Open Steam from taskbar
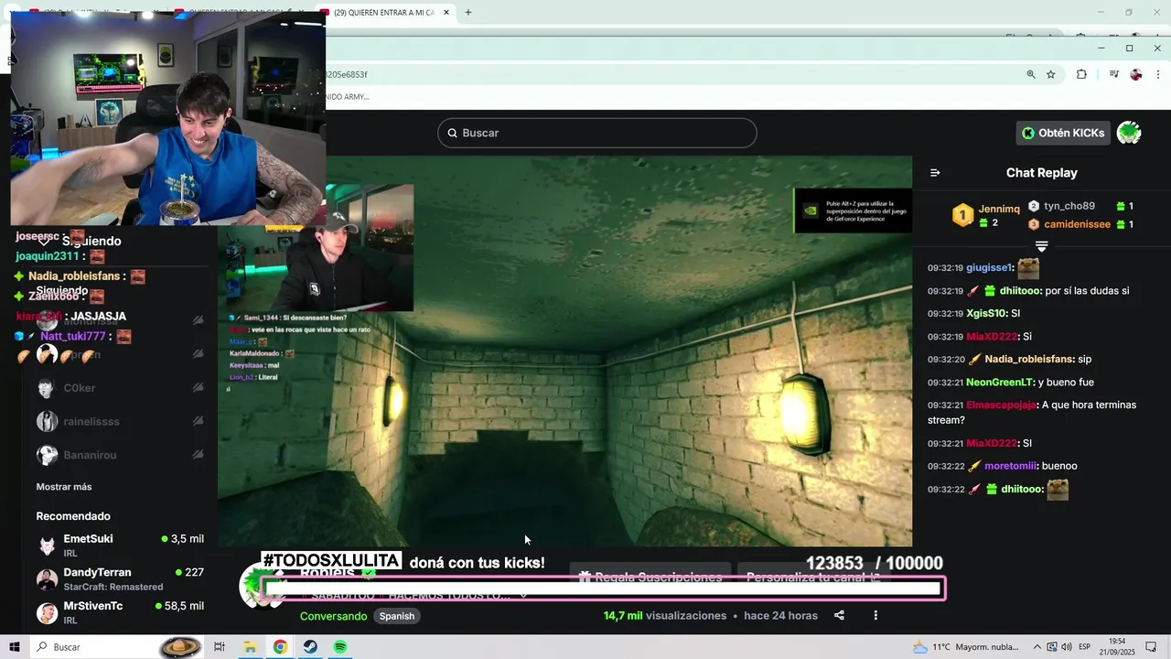The width and height of the screenshot is (1171, 659). click(310, 647)
